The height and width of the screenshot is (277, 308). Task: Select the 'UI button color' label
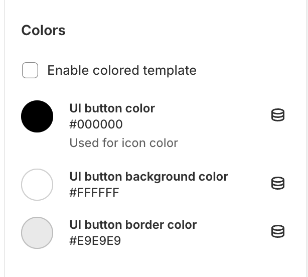(112, 108)
